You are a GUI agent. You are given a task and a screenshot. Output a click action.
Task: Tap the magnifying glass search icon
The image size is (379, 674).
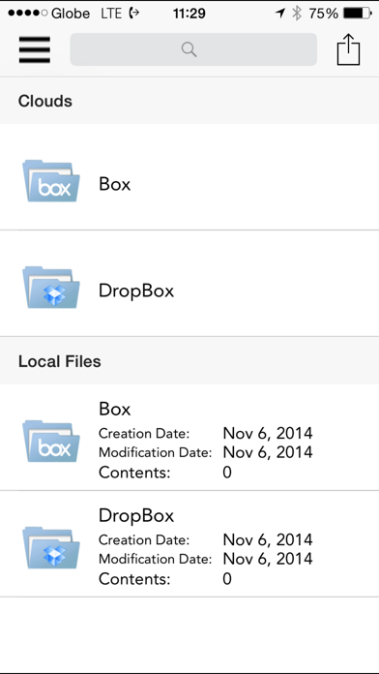point(189,49)
